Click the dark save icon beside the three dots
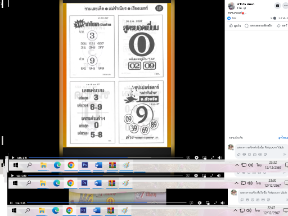 (277, 6)
